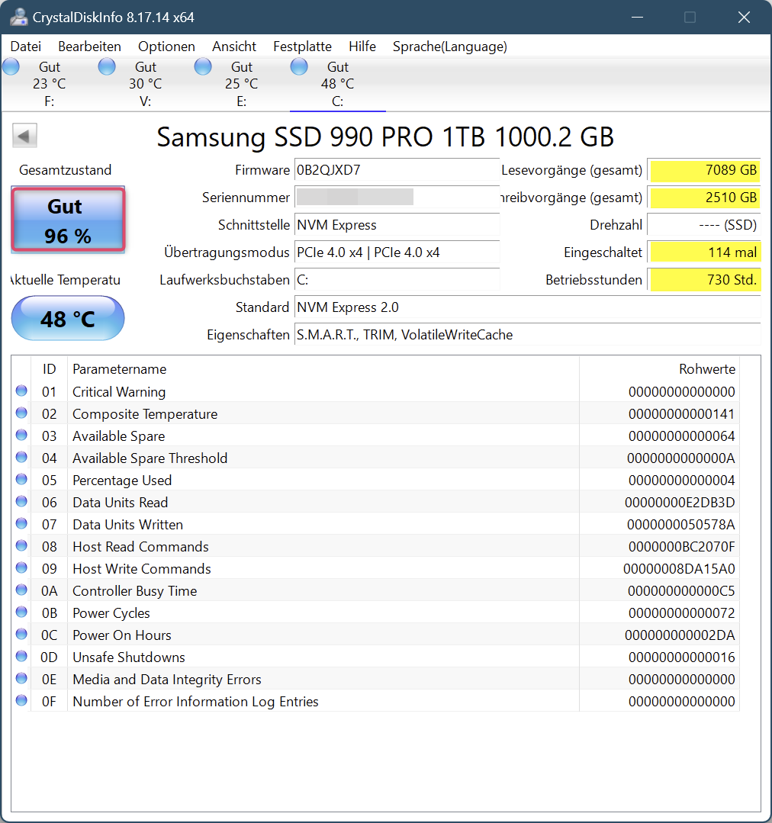Switch to drive F: tab at 23 °C
The height and width of the screenshot is (823, 772).
tap(50, 84)
